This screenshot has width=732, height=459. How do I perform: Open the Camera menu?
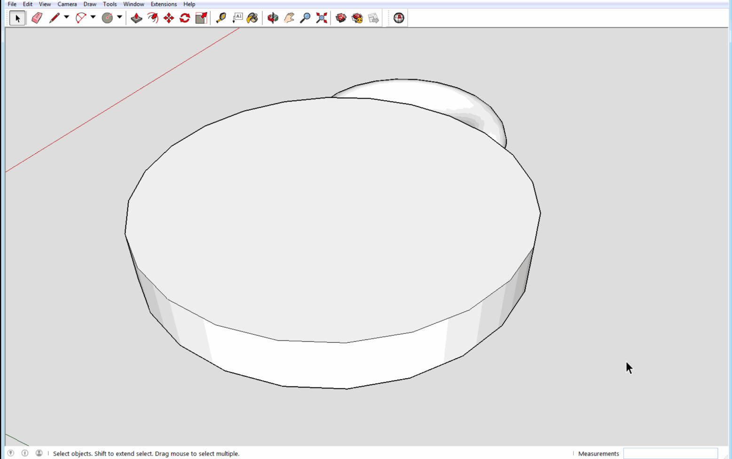(x=67, y=4)
